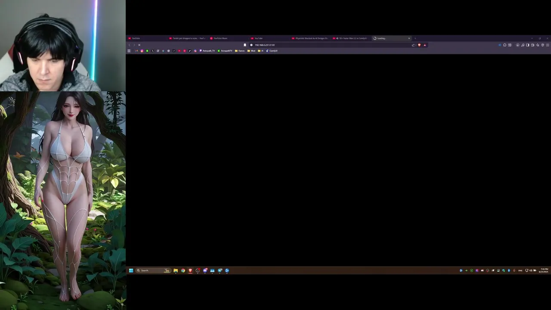Expand the Games bookmarks folder
This screenshot has height=310, width=551.
240,51
